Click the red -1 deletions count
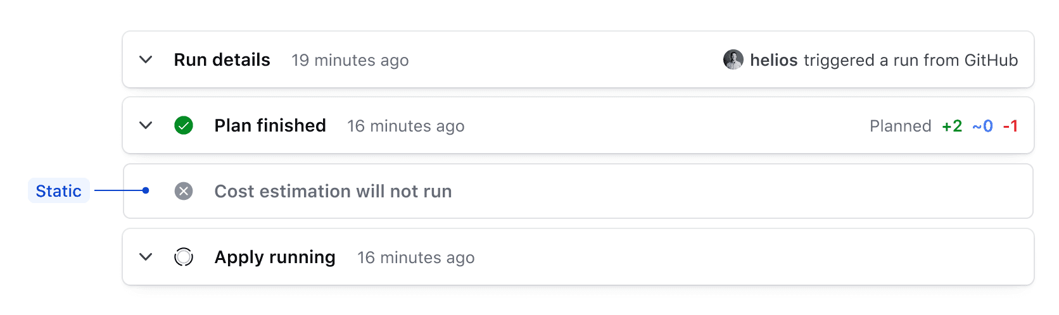1059x315 pixels. point(1010,126)
